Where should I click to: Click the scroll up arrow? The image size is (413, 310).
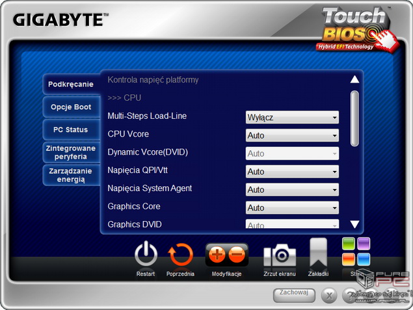(x=354, y=79)
